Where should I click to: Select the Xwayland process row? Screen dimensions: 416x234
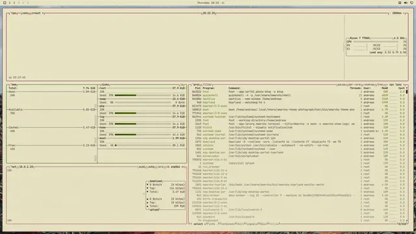298,142
